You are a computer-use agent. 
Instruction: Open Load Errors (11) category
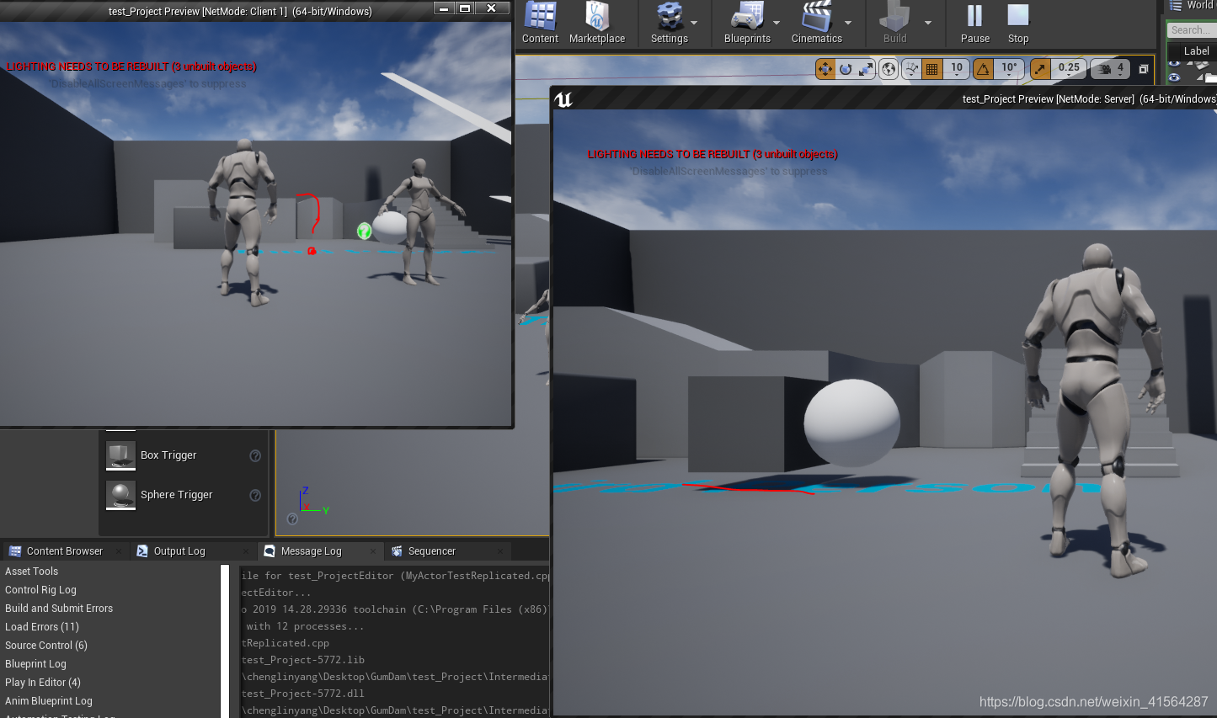(x=42, y=627)
